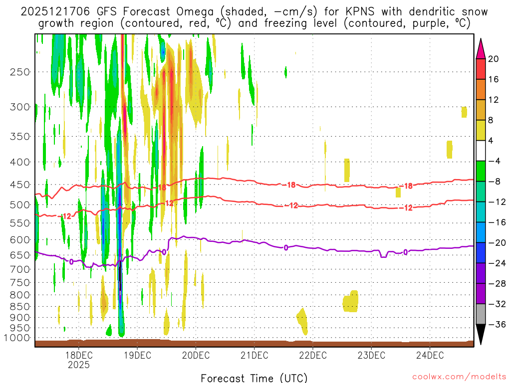Click the 650 pressure level label
511x383 pixels.
click(x=20, y=255)
